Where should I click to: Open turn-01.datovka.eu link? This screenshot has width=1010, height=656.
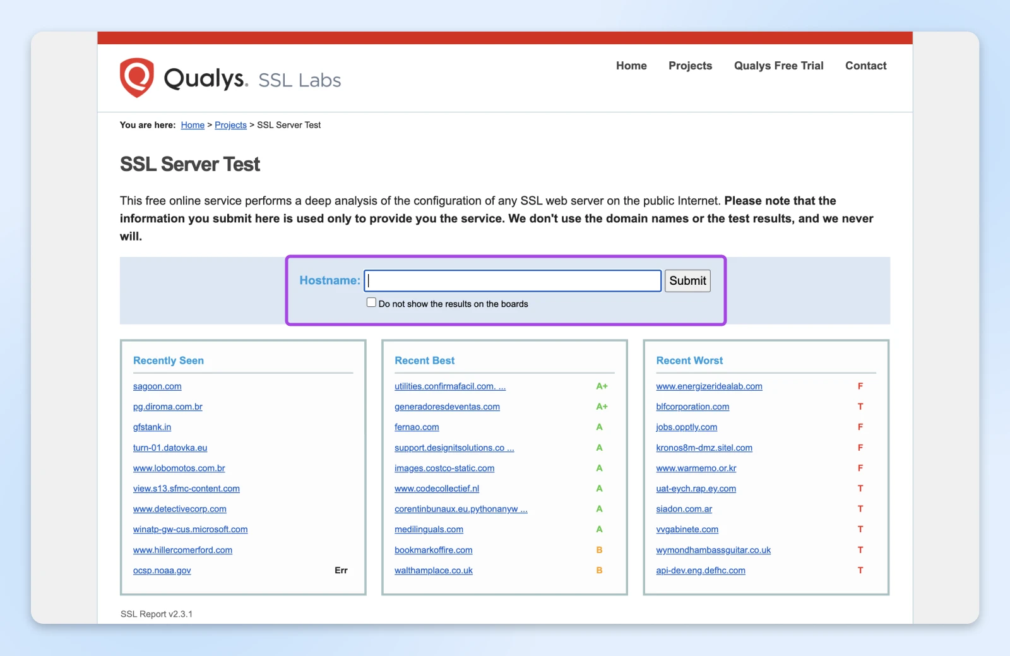click(170, 448)
